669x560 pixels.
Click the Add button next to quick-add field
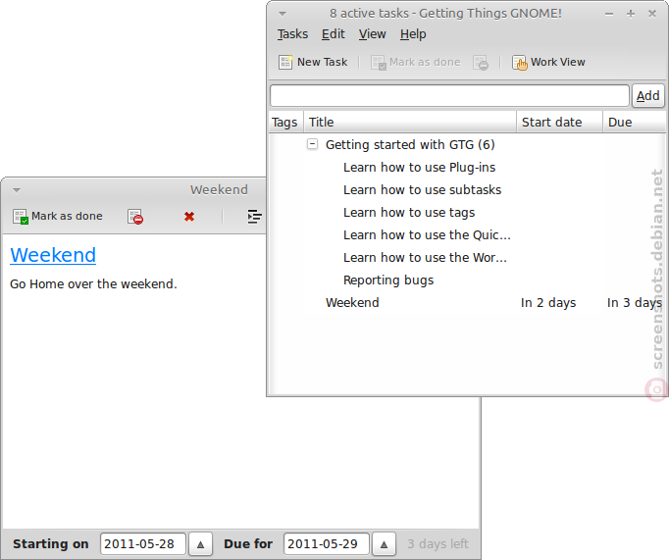point(647,95)
